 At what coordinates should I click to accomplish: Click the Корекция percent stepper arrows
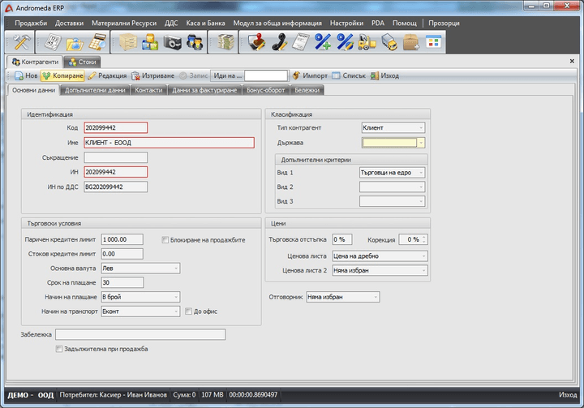tap(424, 239)
